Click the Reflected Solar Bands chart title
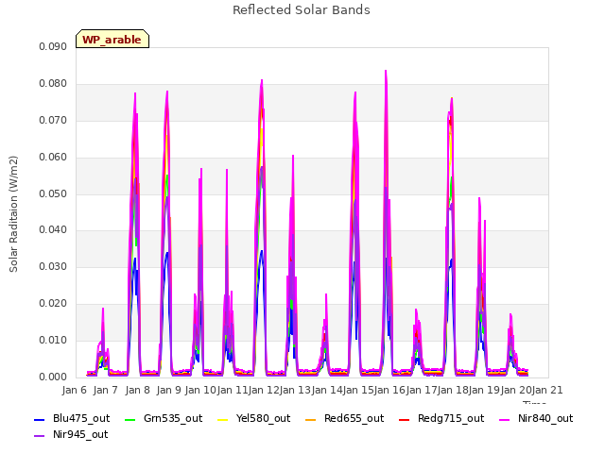 pos(302,10)
